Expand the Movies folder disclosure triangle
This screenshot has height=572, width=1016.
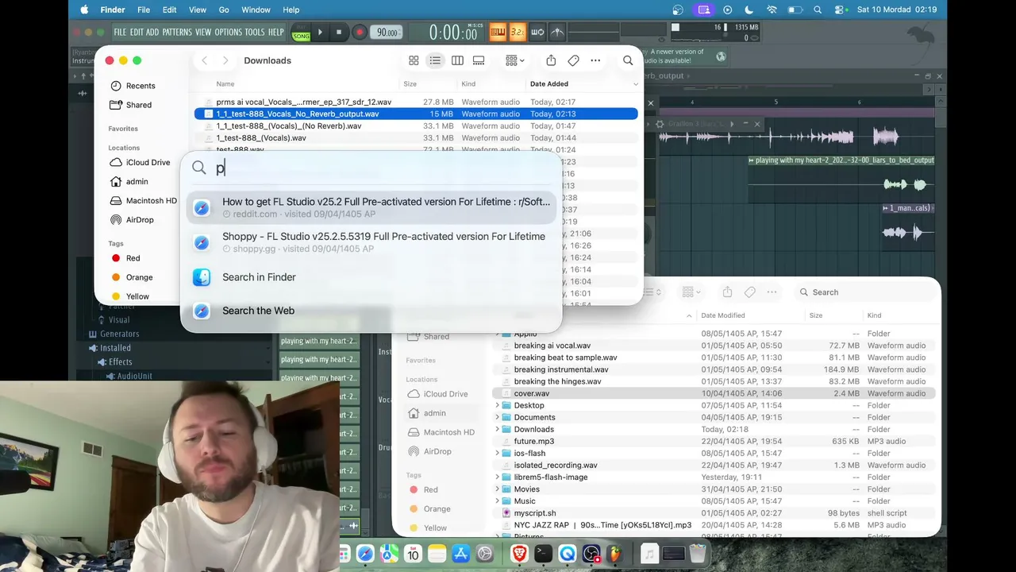(498, 489)
